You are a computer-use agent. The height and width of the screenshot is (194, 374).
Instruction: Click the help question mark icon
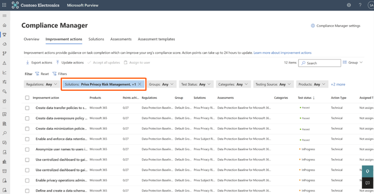(x=360, y=5)
